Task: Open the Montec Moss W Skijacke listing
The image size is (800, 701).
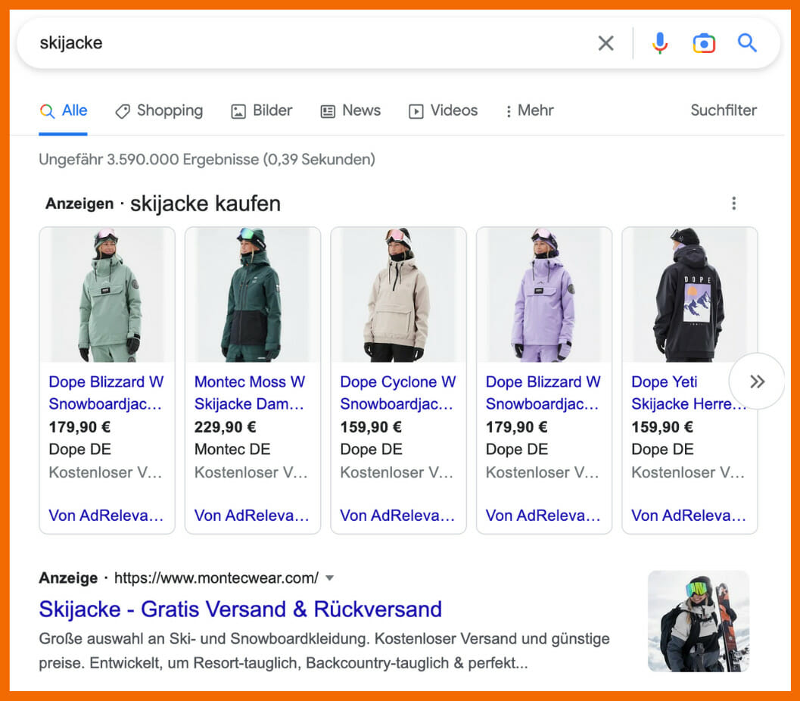Action: (250, 392)
